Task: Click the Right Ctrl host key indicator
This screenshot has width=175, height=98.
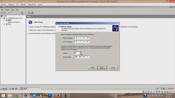Action: [x=172, y=92]
